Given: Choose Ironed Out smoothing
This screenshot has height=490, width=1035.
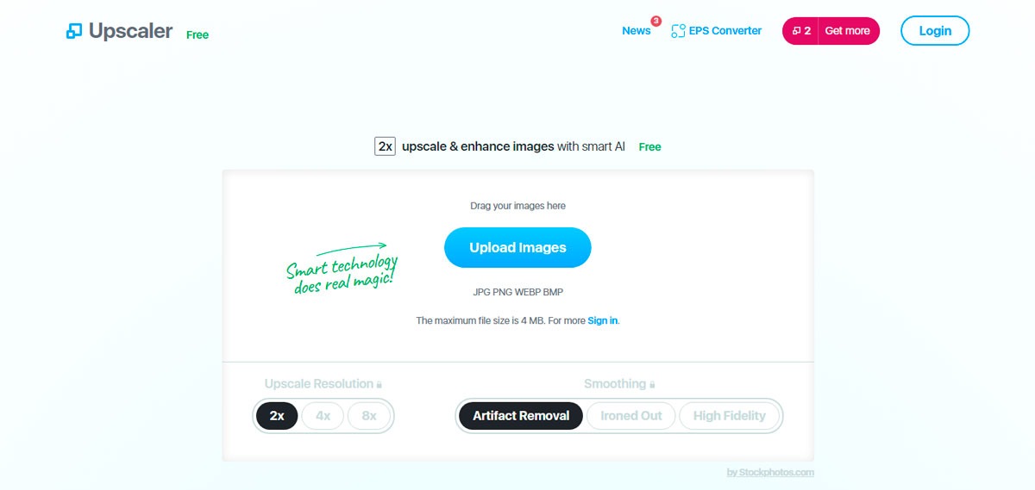Looking at the screenshot, I should 631,416.
